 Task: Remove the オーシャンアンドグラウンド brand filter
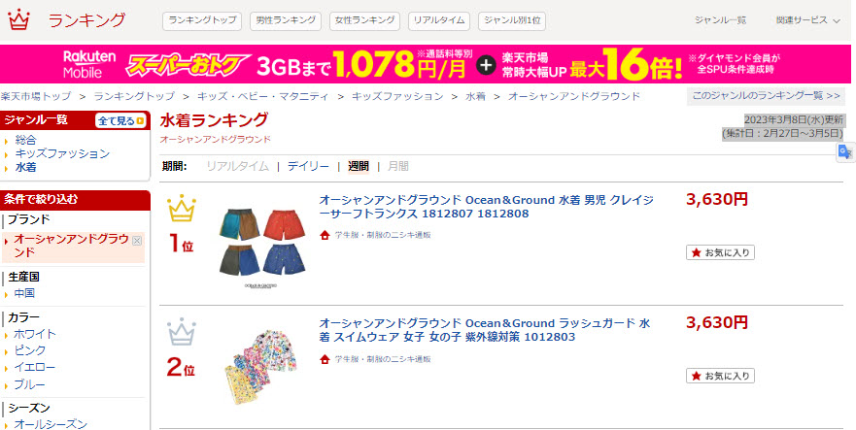click(137, 240)
